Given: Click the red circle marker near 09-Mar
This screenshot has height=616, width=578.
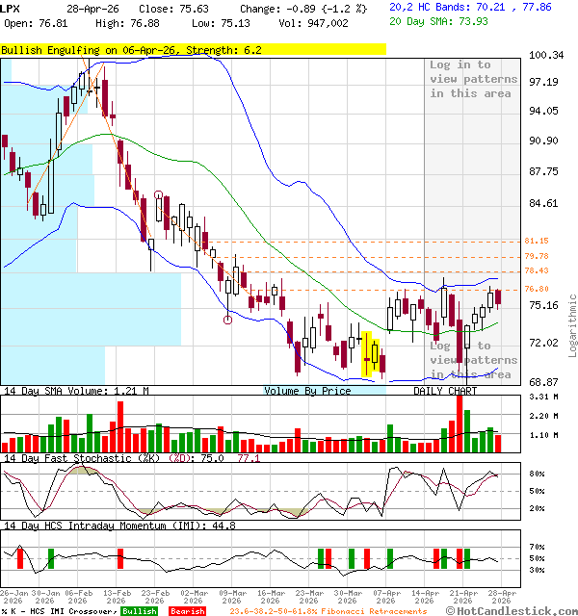Looking at the screenshot, I should pyautogui.click(x=227, y=321).
